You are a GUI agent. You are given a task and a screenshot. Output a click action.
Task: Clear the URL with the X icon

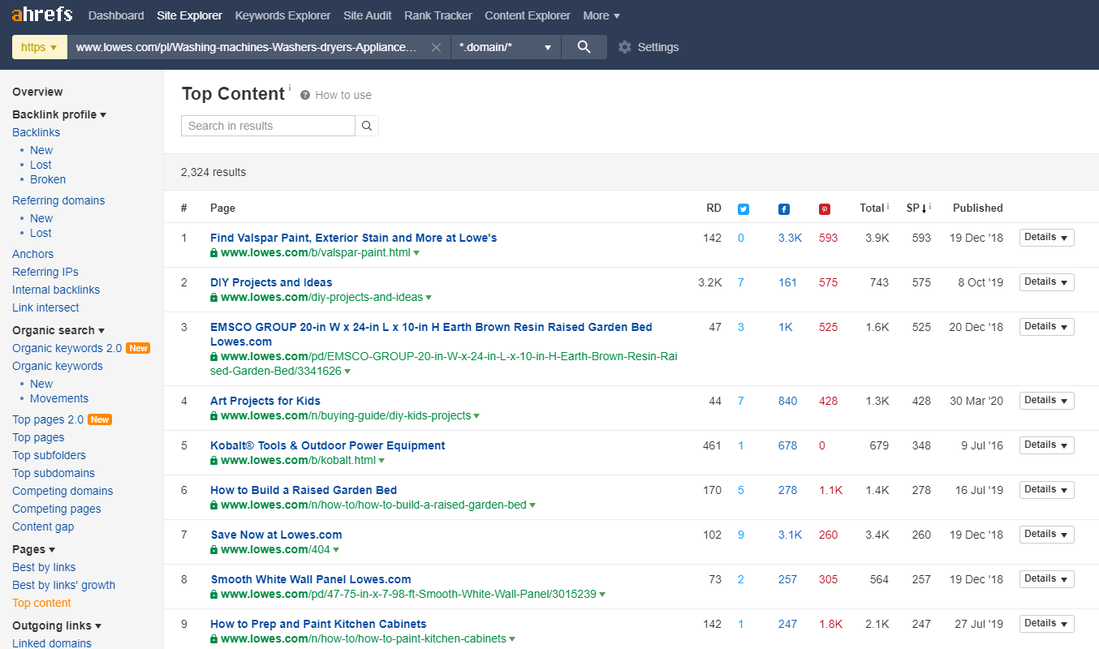tap(436, 47)
